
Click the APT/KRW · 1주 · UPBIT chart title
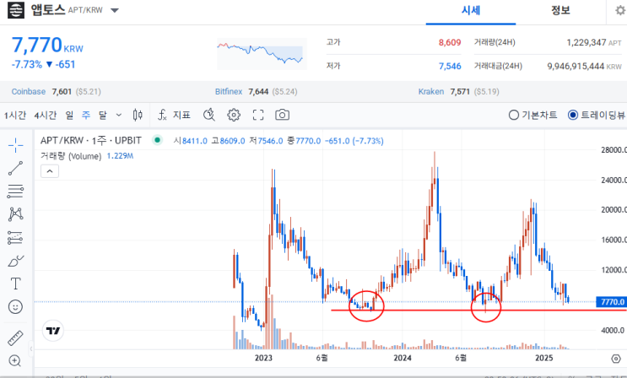[91, 140]
